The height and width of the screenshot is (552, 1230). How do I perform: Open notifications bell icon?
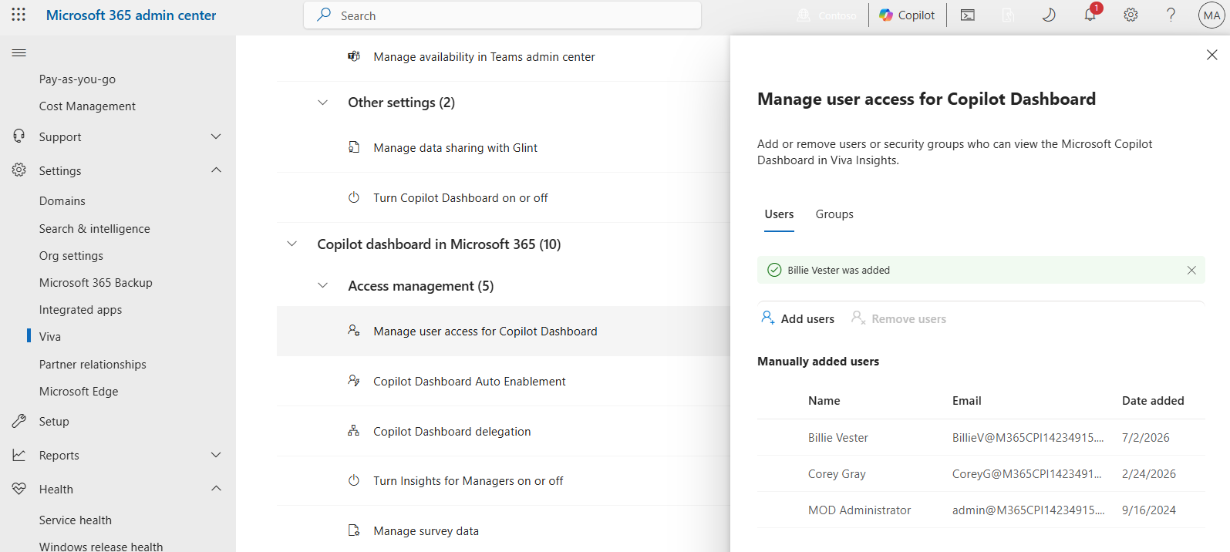click(1090, 15)
